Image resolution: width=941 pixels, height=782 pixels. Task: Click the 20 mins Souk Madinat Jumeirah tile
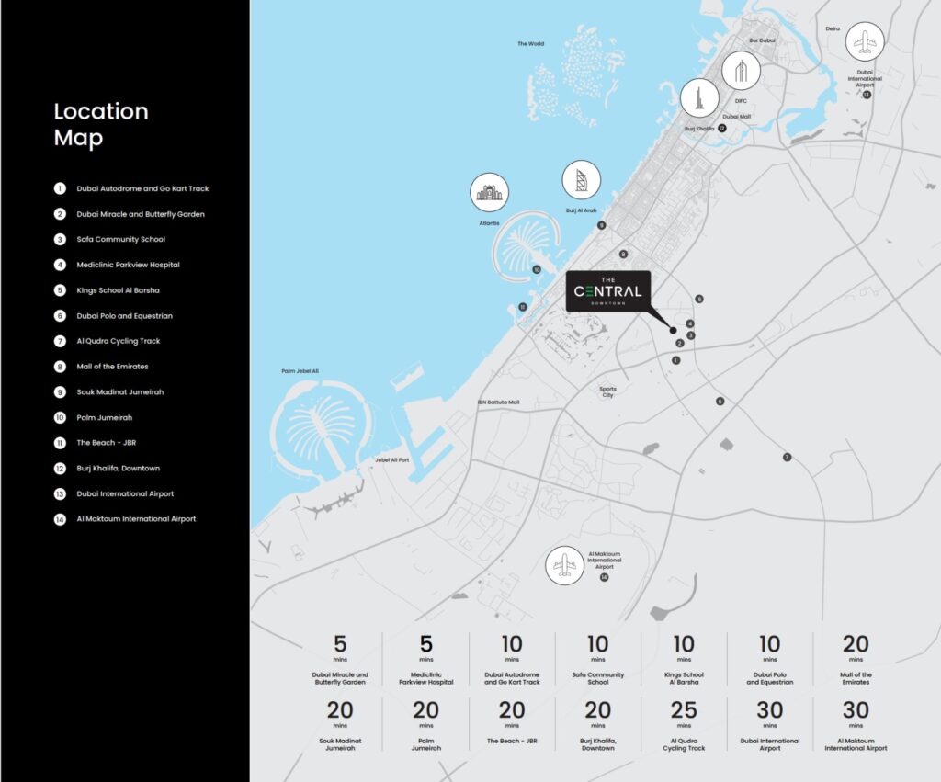340,726
